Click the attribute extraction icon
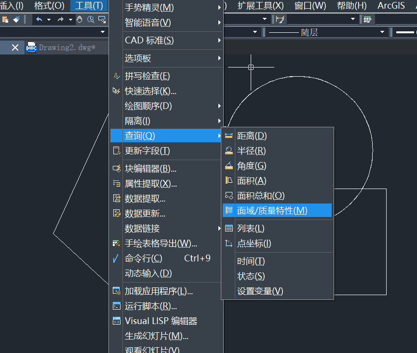The image size is (417, 353). (117, 183)
